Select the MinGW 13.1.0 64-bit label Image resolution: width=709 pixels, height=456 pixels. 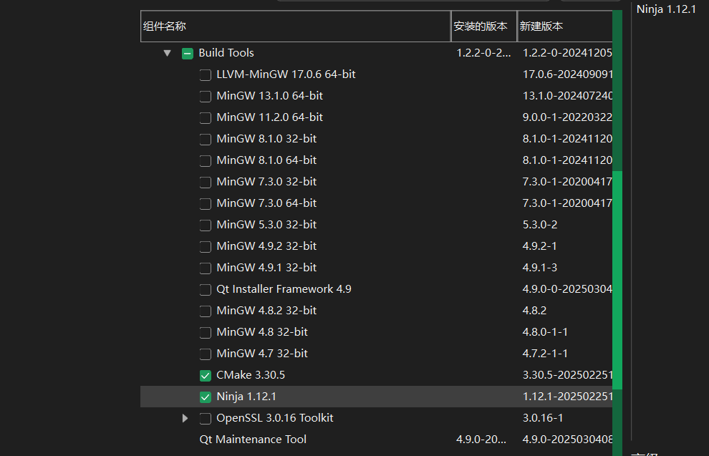269,96
